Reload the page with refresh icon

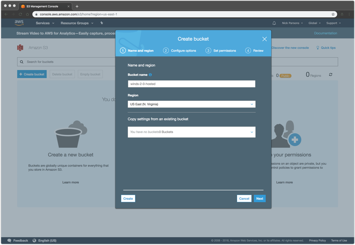[x=20, y=14]
